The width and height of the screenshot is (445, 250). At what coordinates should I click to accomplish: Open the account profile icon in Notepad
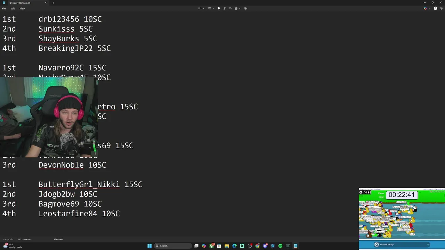click(x=435, y=8)
